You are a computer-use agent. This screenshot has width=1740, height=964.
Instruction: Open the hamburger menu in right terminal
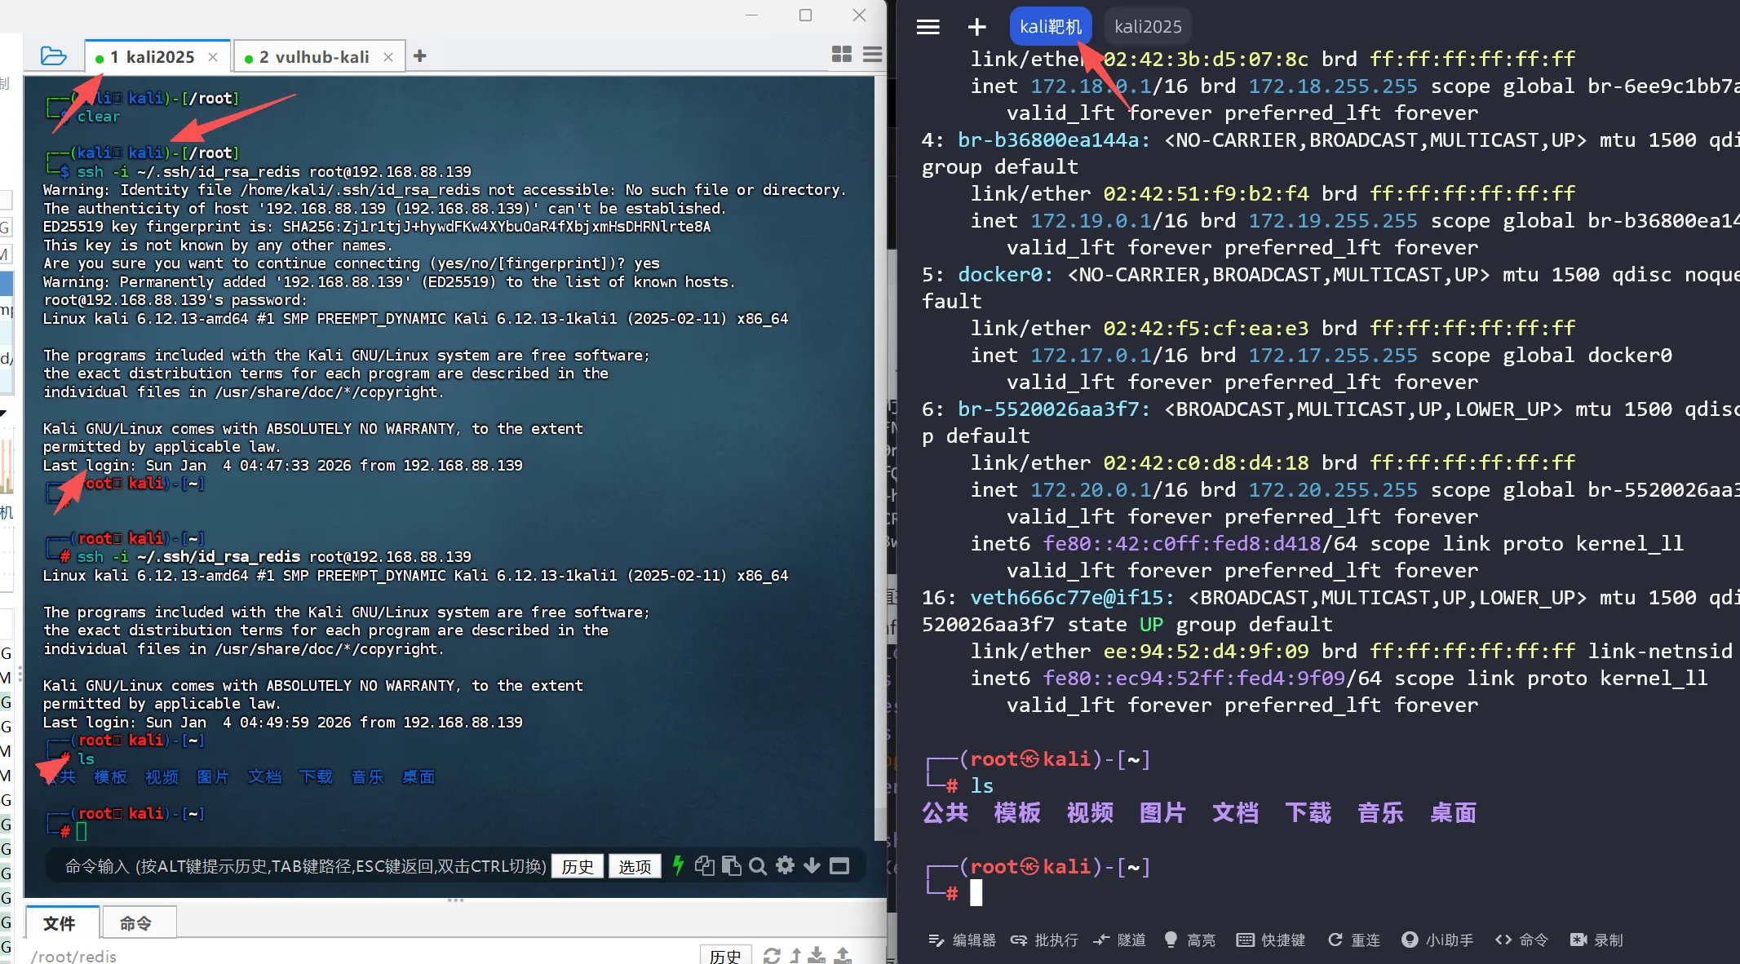pyautogui.click(x=928, y=27)
